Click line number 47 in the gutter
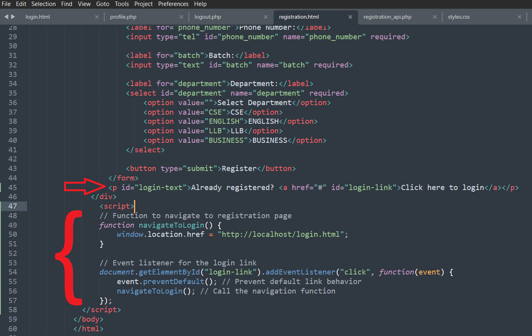 [x=13, y=206]
